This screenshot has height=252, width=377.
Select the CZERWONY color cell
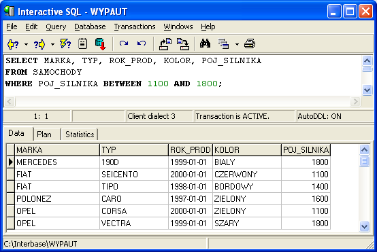(x=247, y=175)
